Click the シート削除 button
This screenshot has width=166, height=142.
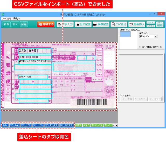tap(127, 99)
